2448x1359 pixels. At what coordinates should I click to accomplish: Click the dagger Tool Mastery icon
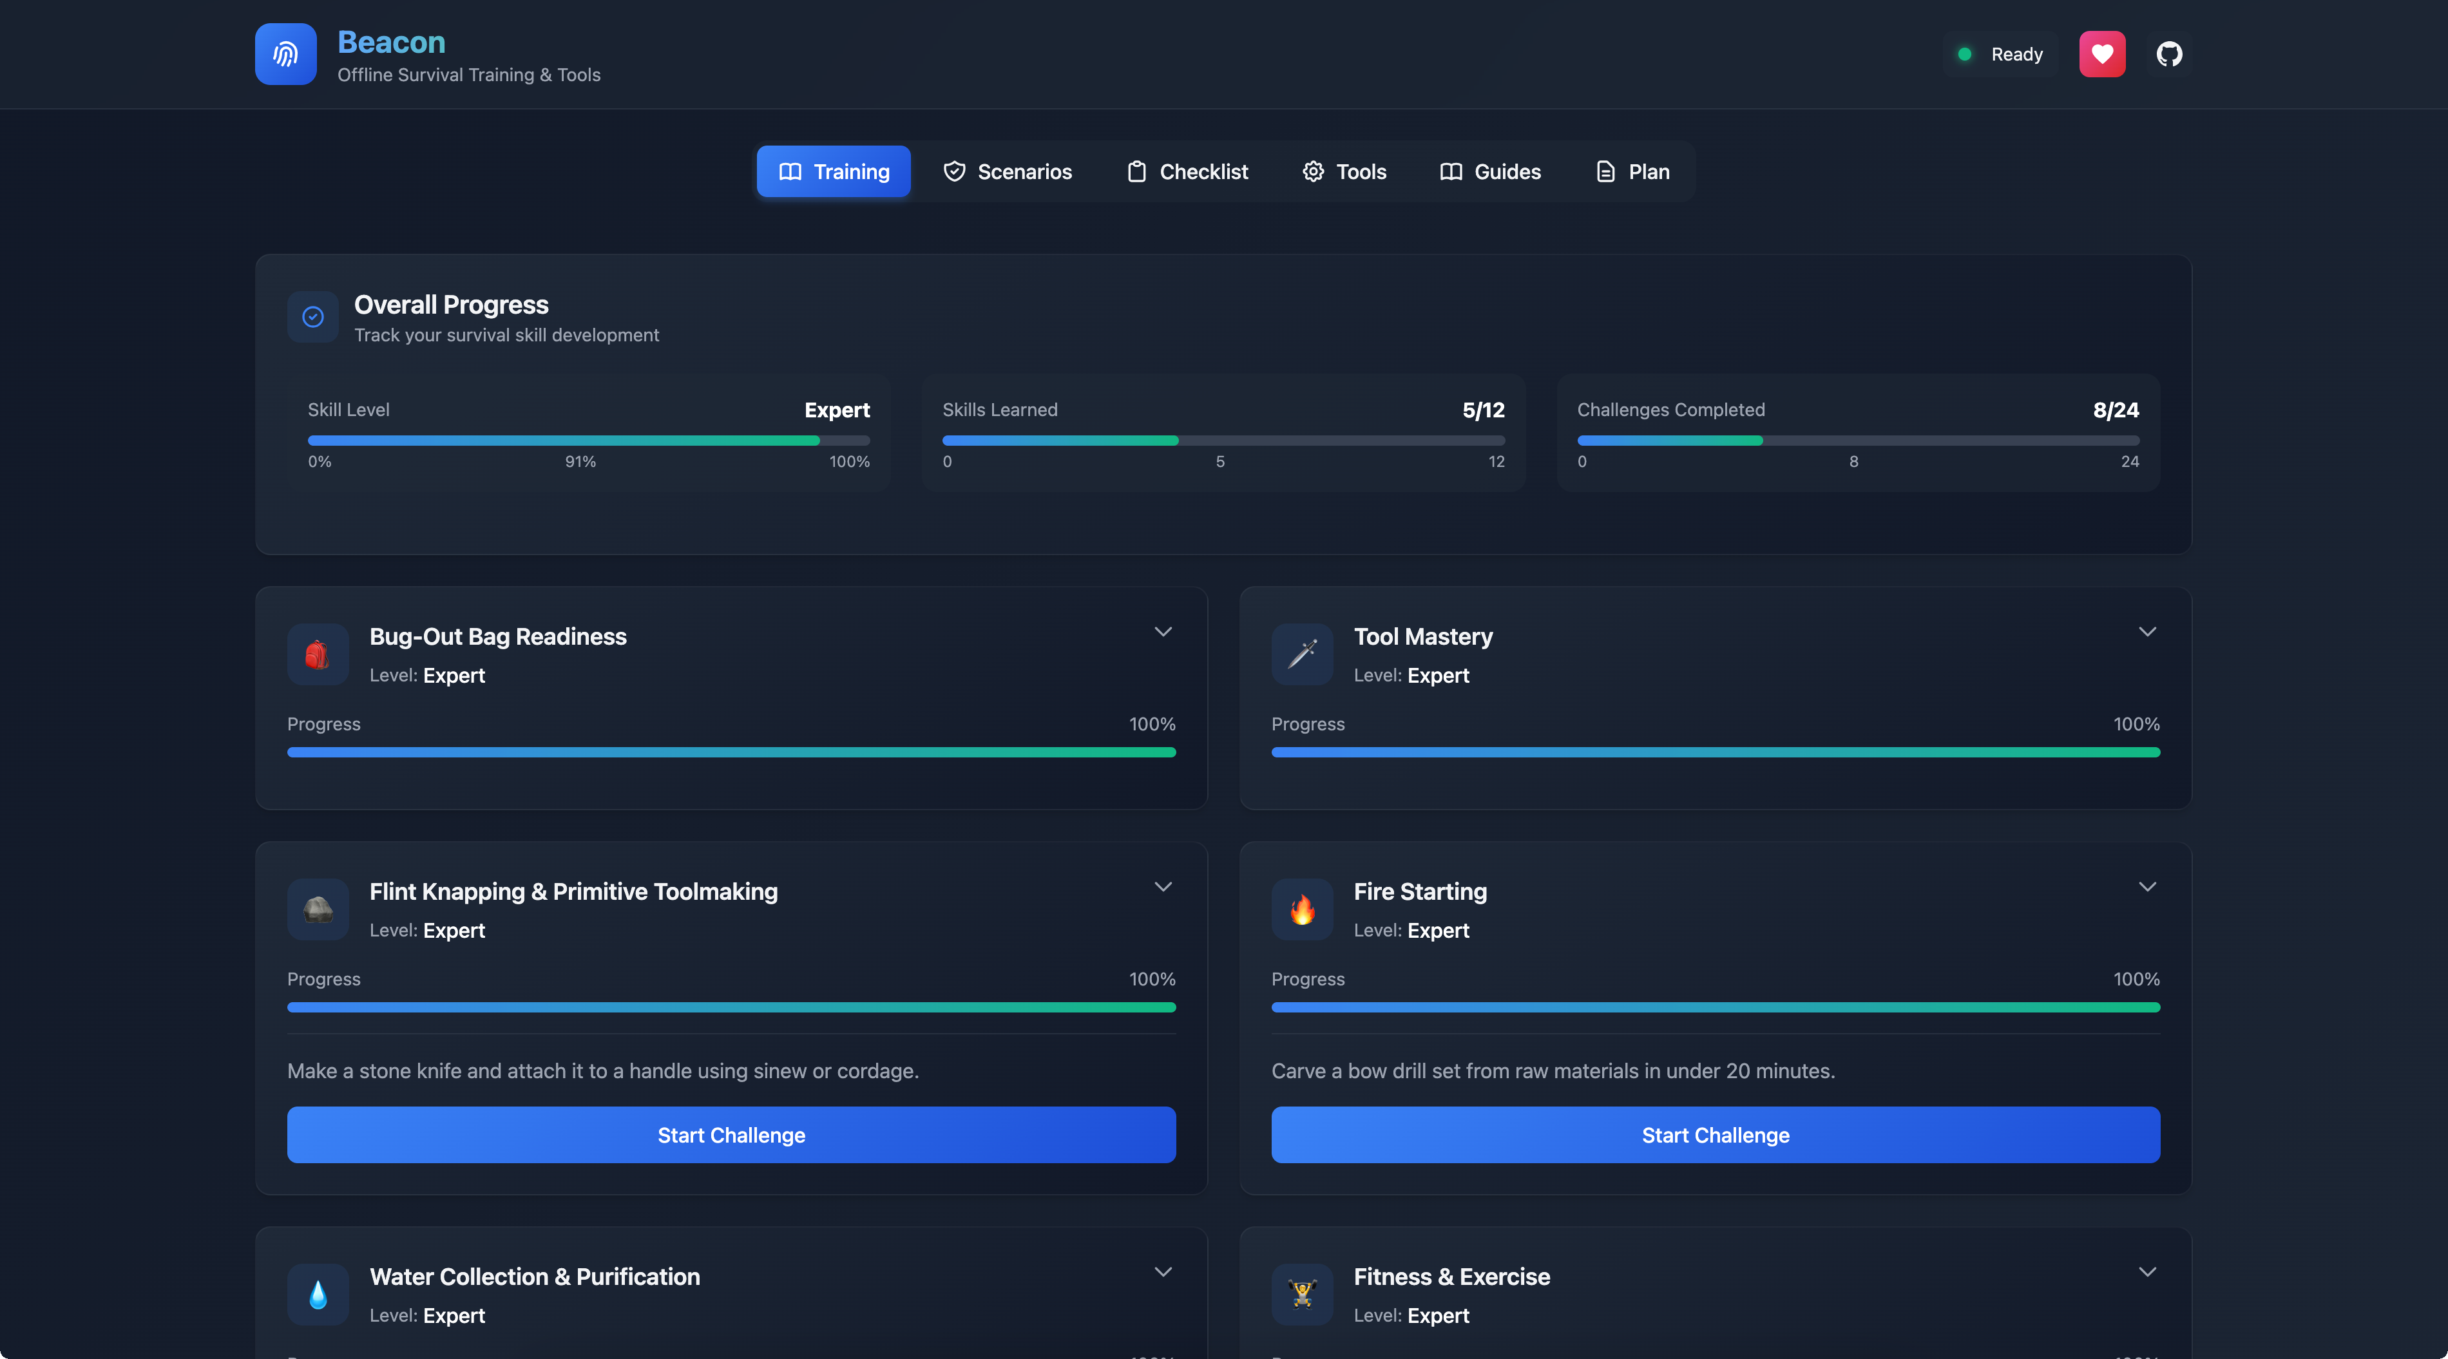1302,655
